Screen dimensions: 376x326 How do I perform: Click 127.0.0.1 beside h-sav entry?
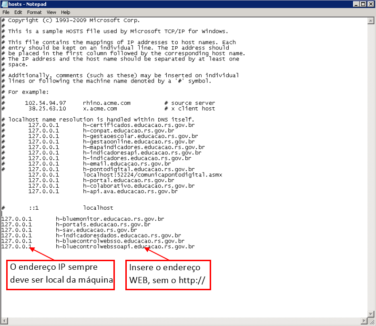coord(17,230)
